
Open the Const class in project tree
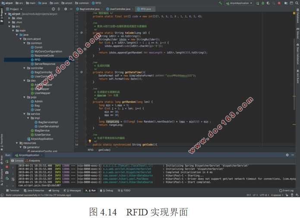tap(37, 47)
